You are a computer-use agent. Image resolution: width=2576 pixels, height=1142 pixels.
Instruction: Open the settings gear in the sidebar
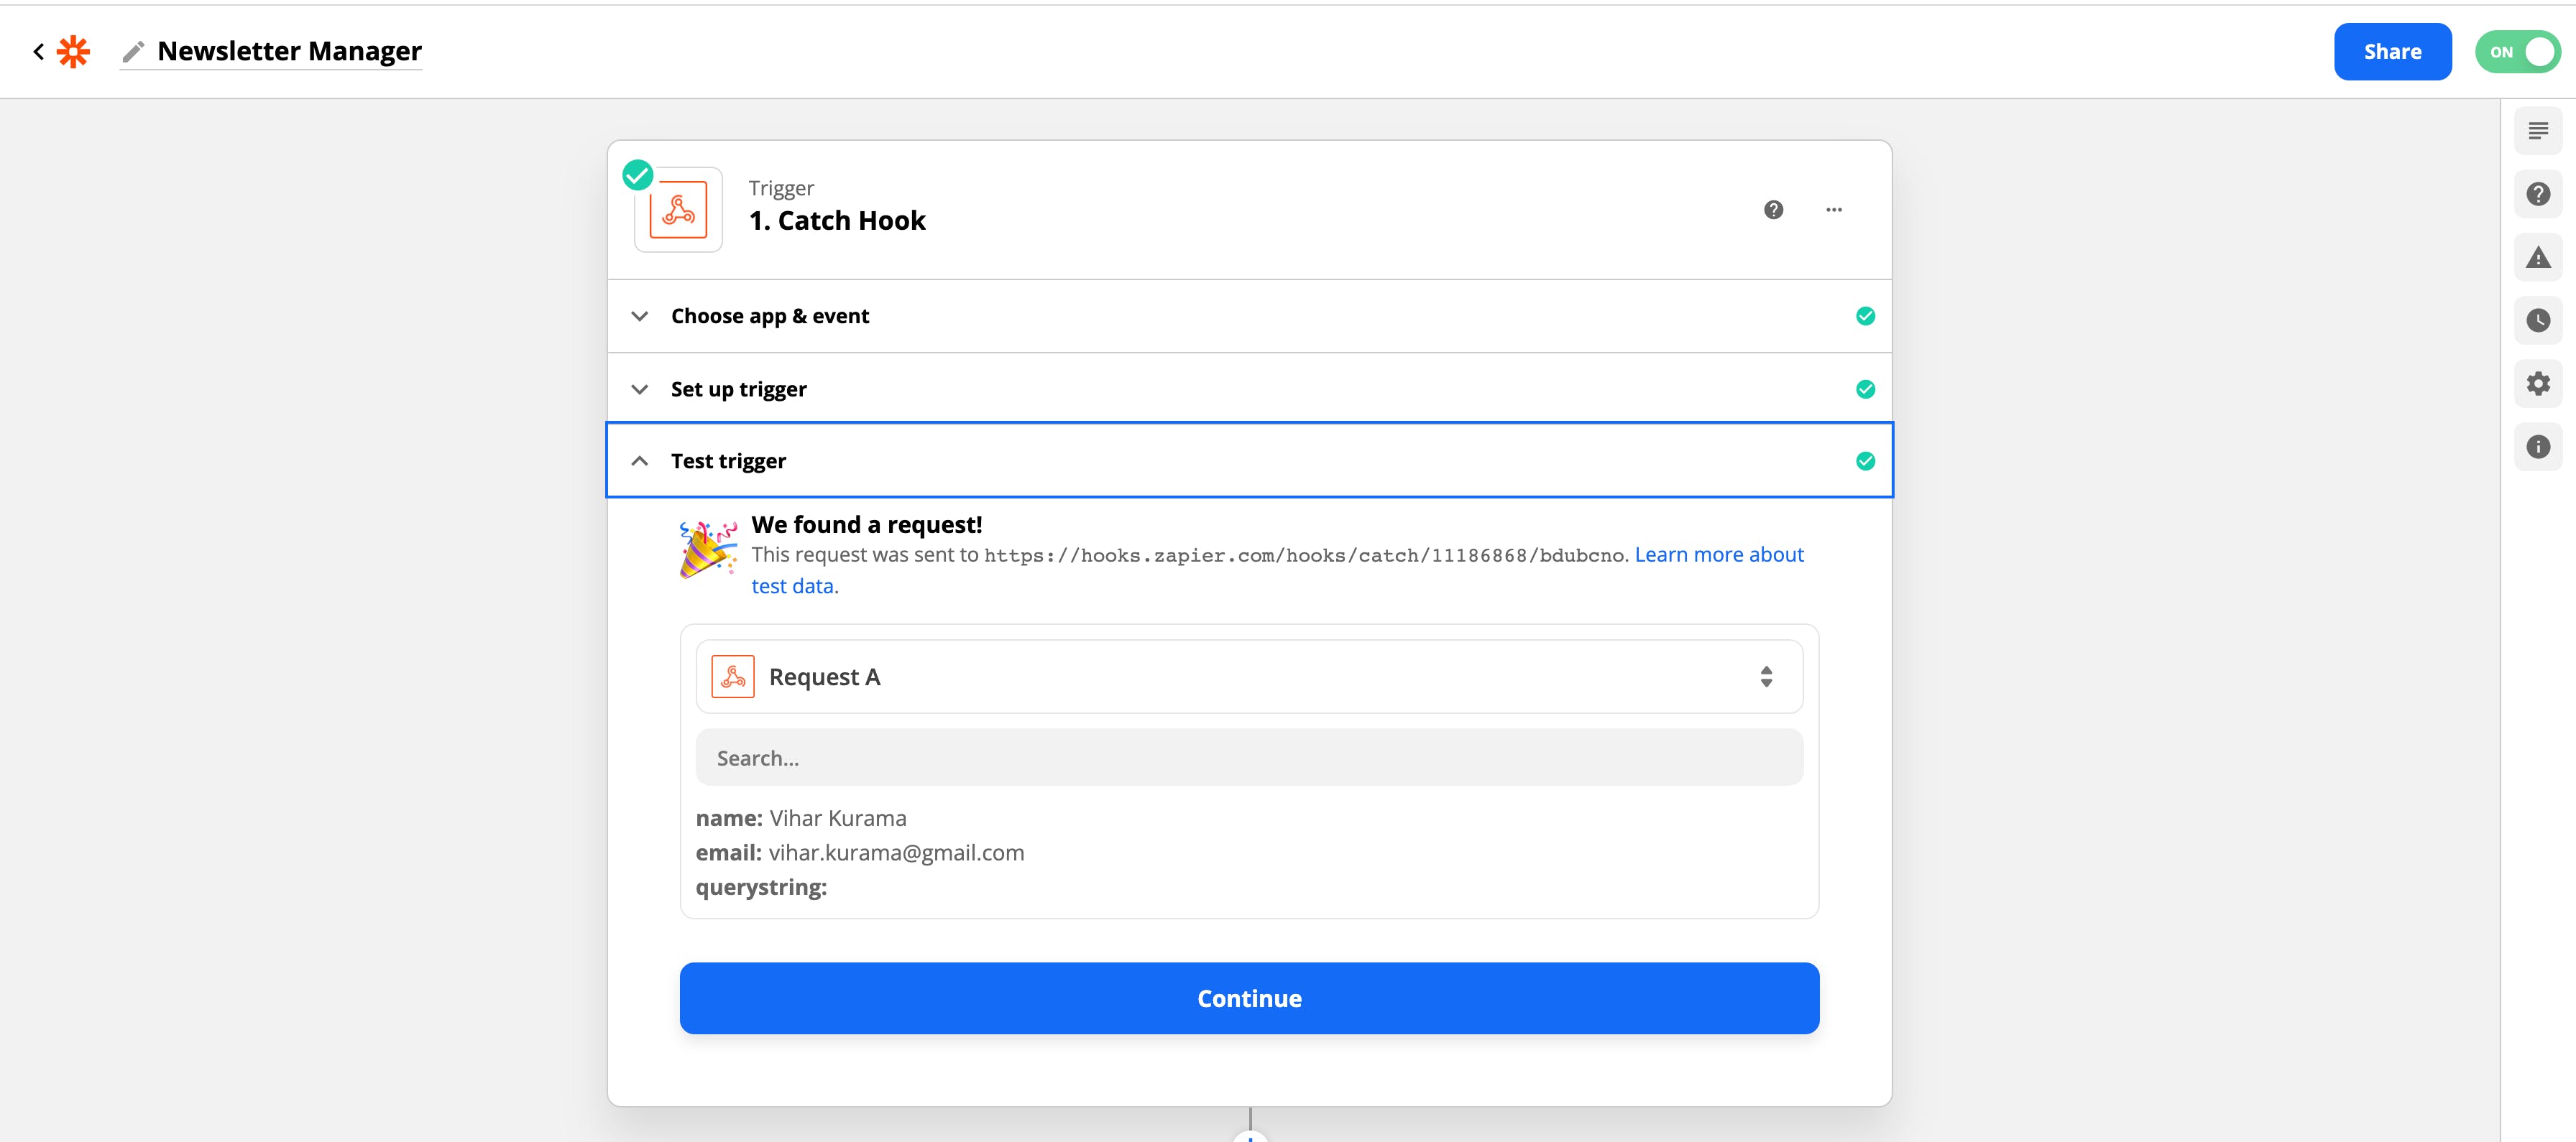point(2537,384)
